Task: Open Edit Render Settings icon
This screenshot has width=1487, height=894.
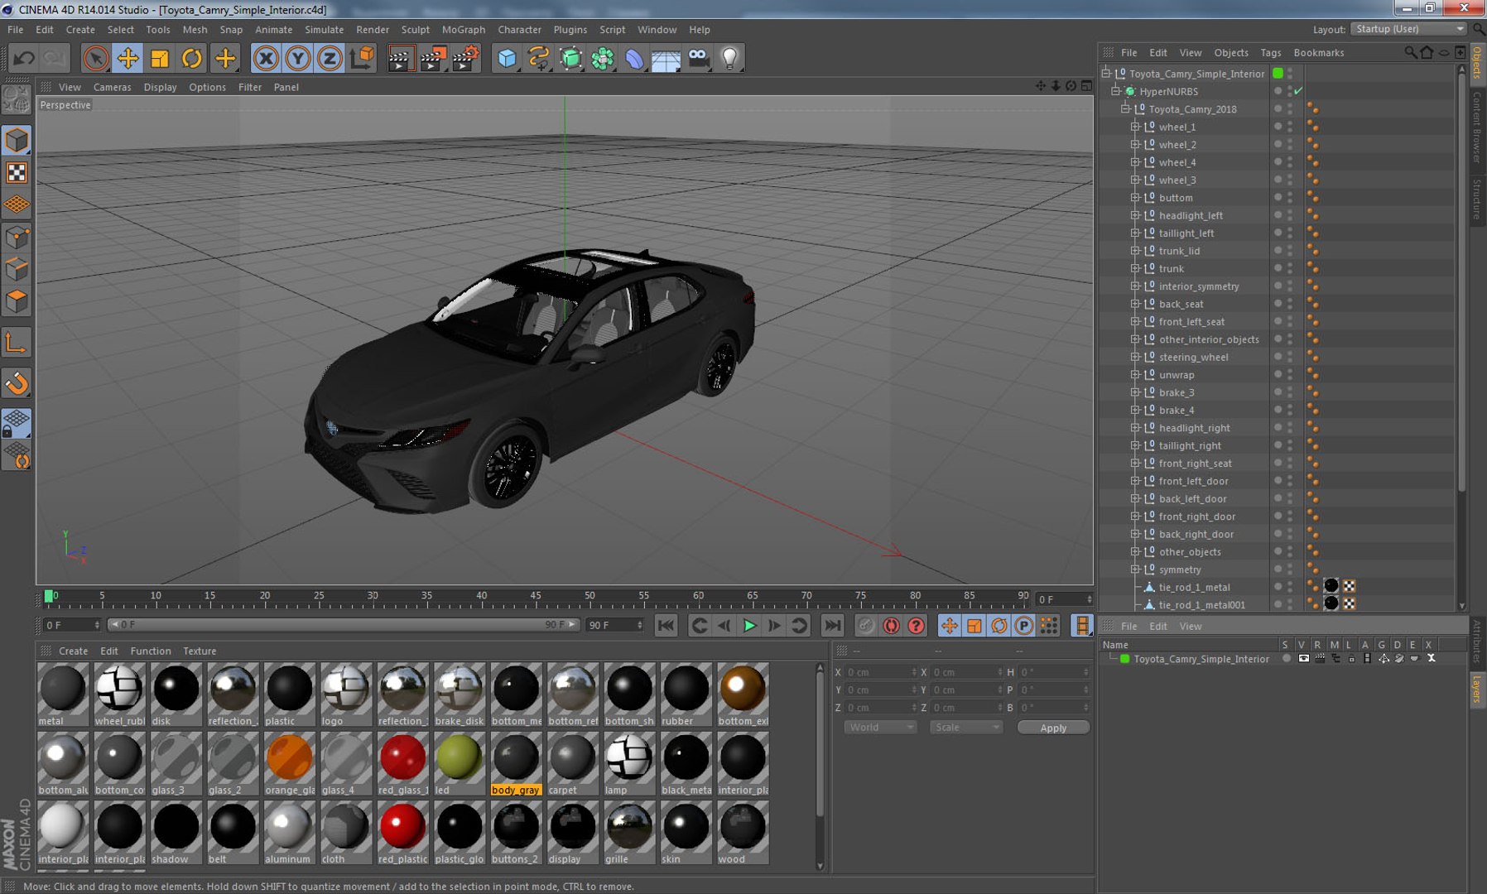Action: [x=466, y=58]
